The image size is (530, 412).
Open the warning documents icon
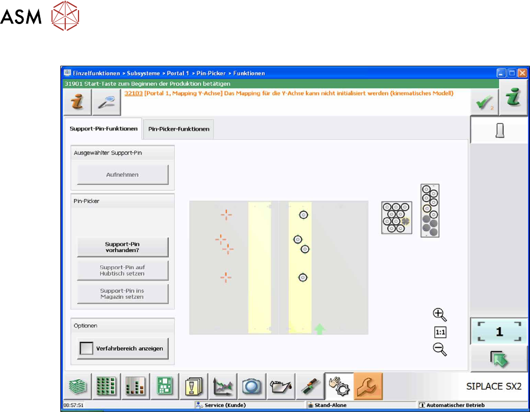point(194,386)
